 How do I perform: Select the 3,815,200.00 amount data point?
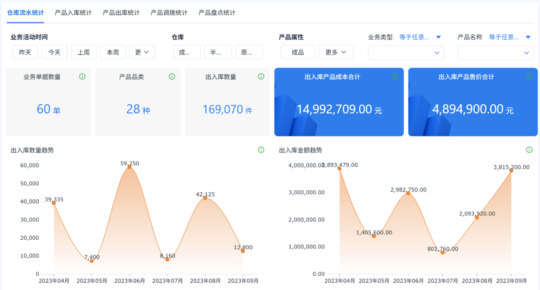[511, 170]
